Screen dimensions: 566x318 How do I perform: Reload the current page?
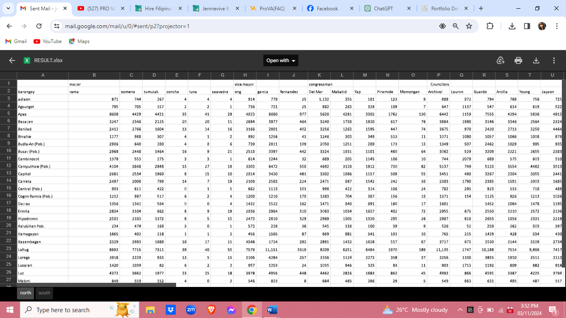[39, 26]
